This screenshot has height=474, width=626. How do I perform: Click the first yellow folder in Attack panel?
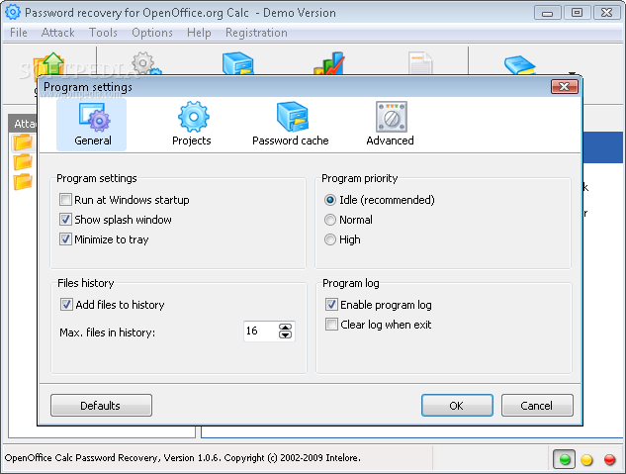23,142
